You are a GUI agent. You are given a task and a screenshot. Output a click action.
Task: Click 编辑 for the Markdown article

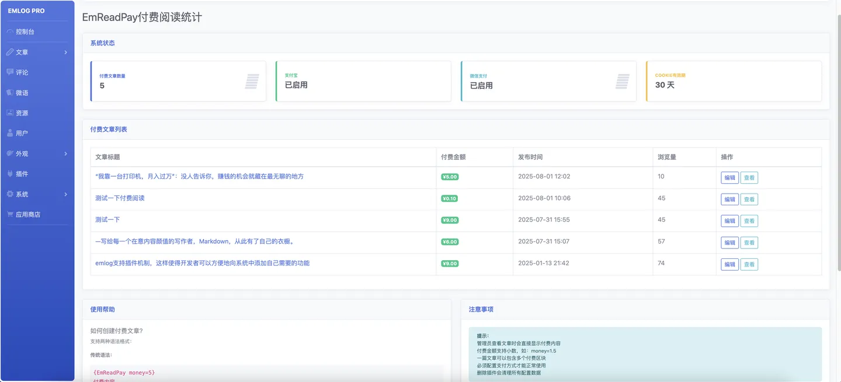729,243
